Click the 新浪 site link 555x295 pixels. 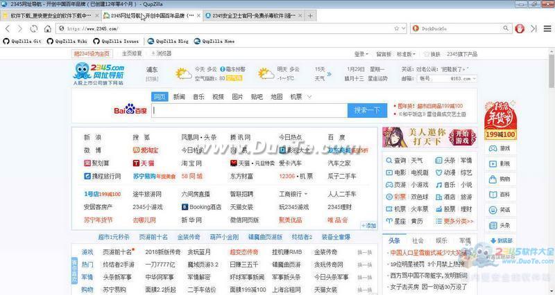92,137
